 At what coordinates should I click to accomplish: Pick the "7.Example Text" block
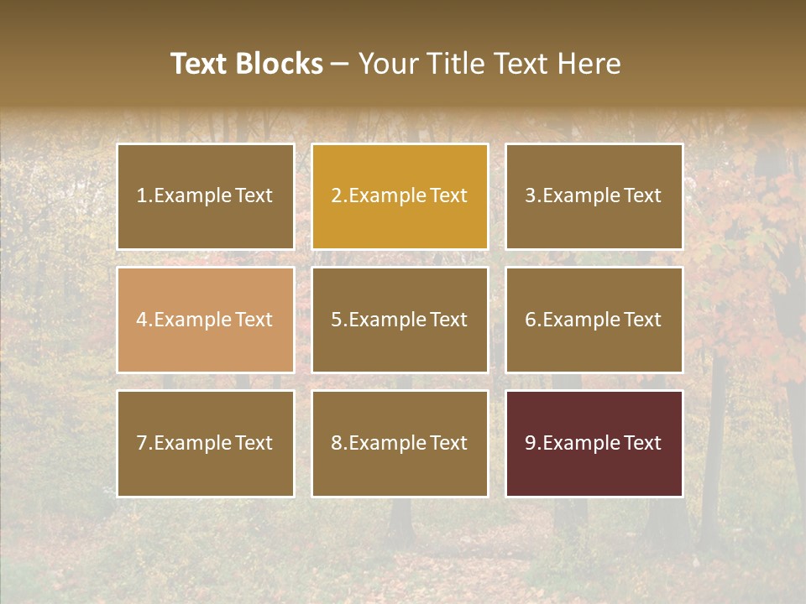(x=206, y=443)
